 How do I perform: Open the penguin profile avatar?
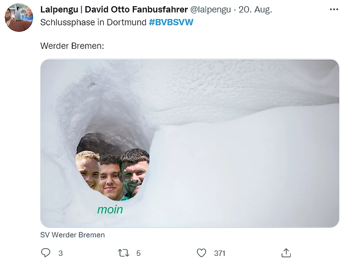click(x=19, y=18)
